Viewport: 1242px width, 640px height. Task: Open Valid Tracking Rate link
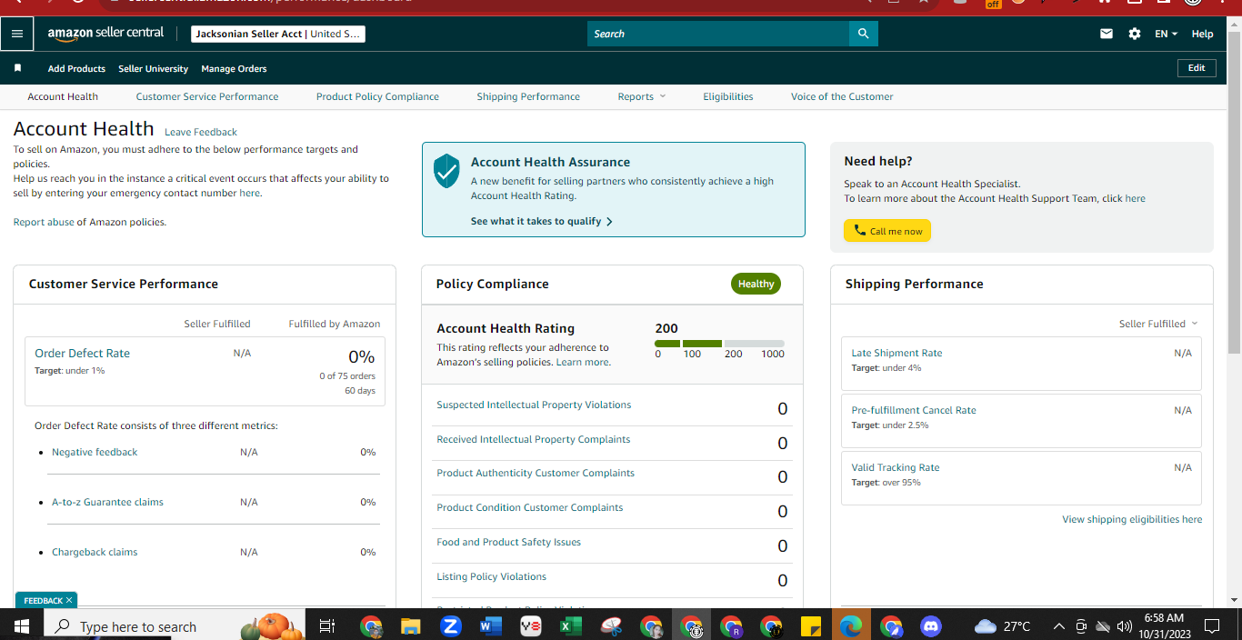(x=896, y=467)
